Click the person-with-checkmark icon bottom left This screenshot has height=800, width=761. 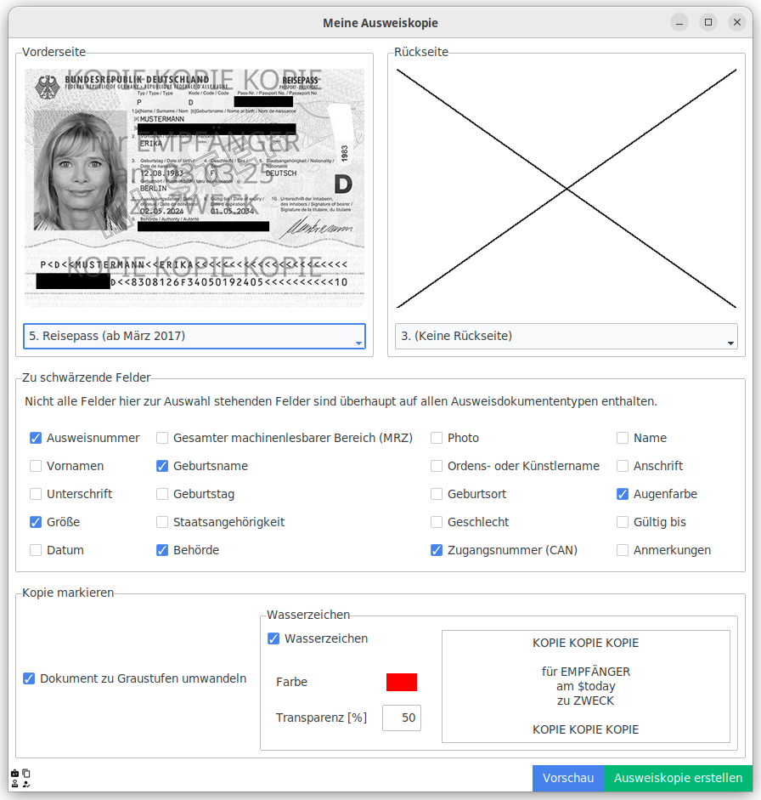coord(25,784)
